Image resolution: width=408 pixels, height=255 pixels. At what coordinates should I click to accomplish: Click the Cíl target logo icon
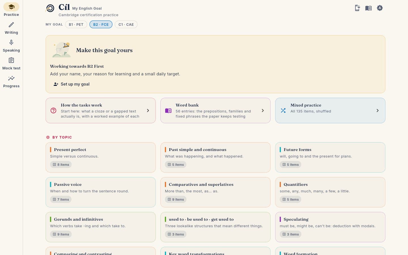coord(50,8)
